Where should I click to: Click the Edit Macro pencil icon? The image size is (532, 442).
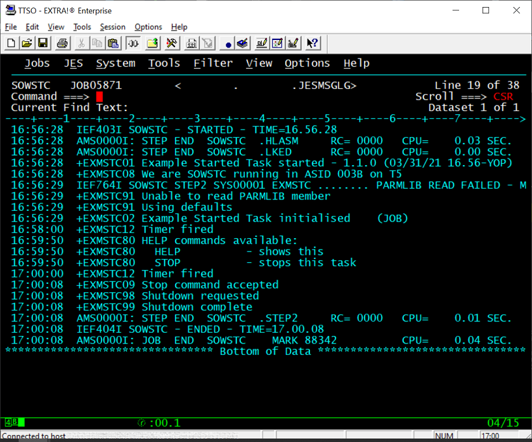coord(243,43)
